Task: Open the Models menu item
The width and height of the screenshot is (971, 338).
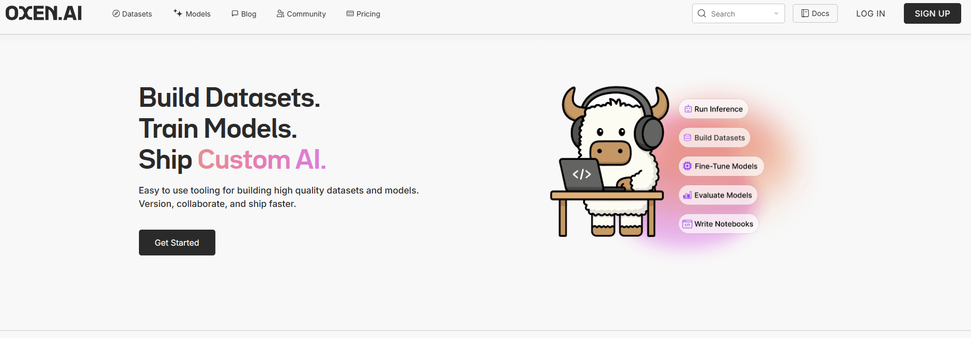Action: pyautogui.click(x=198, y=14)
